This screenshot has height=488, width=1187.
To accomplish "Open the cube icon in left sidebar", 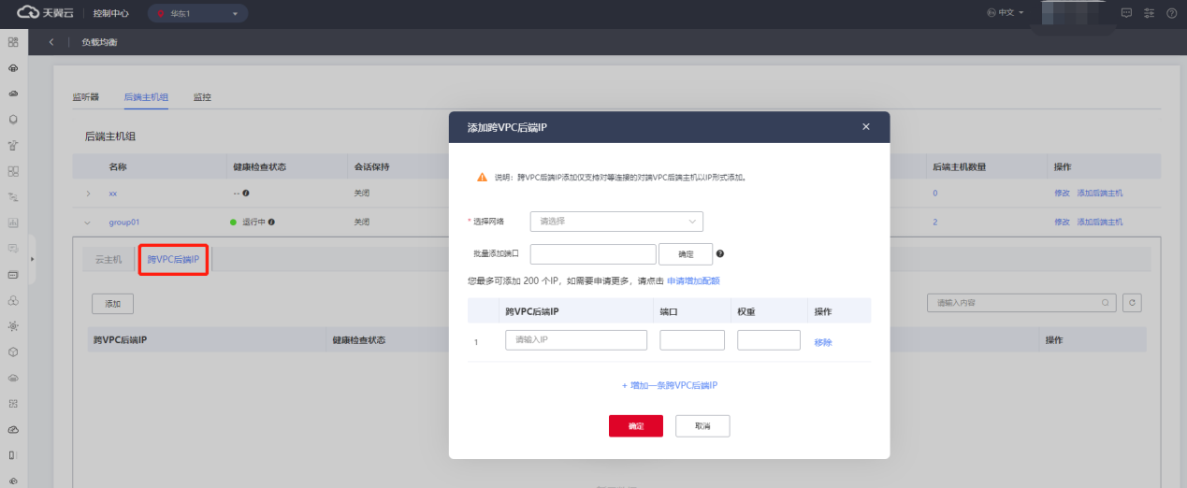I will (x=13, y=352).
